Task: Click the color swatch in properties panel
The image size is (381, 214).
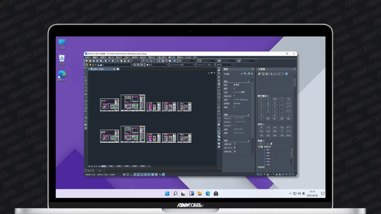Action: pyautogui.click(x=234, y=85)
